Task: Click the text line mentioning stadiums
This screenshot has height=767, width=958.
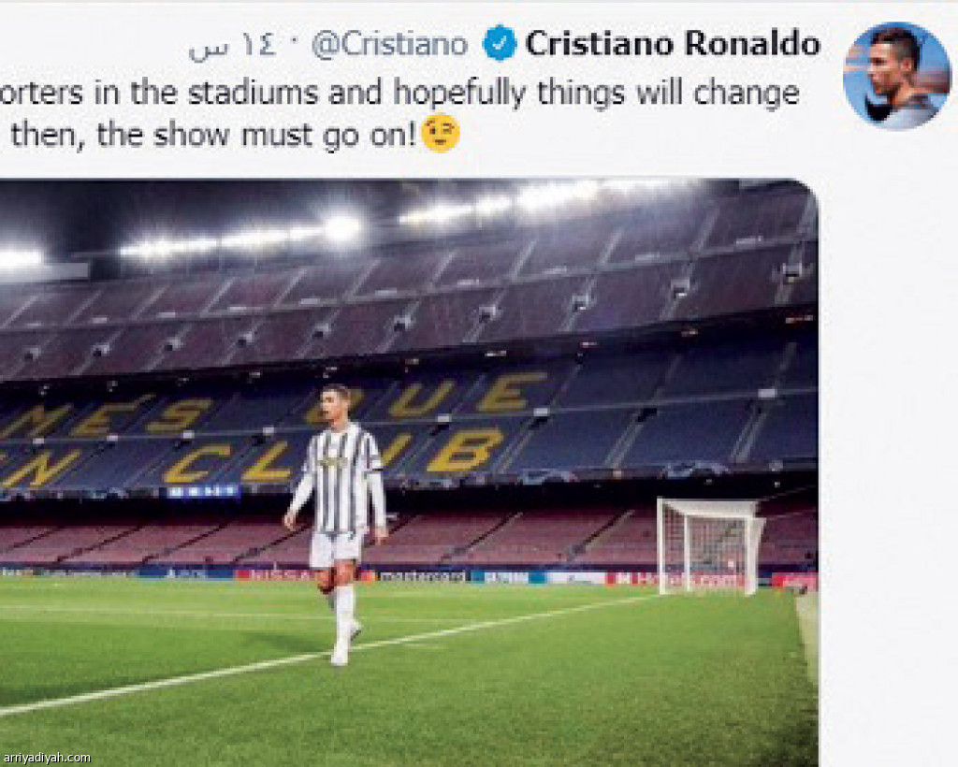Action: pos(400,93)
